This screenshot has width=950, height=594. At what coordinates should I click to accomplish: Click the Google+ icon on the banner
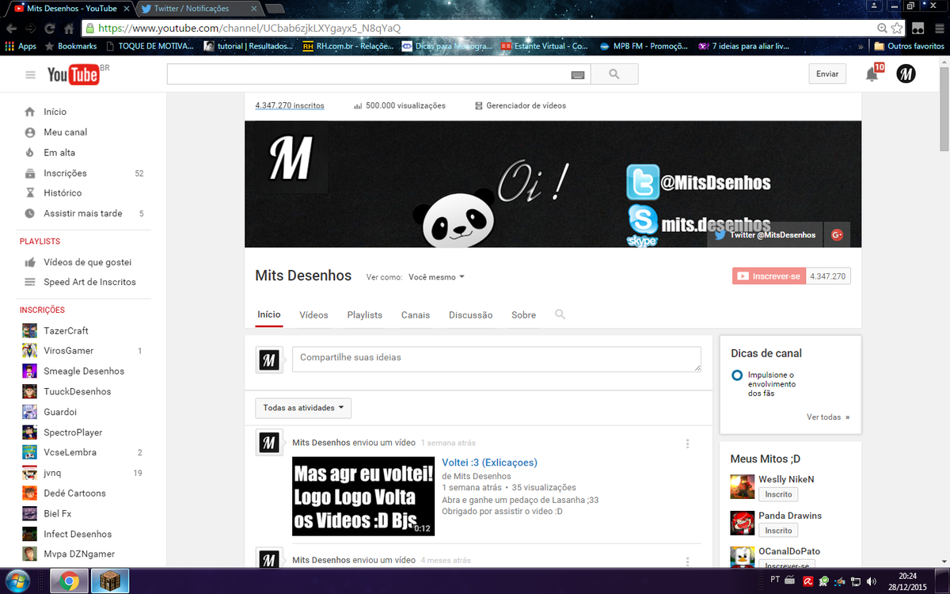click(x=837, y=234)
